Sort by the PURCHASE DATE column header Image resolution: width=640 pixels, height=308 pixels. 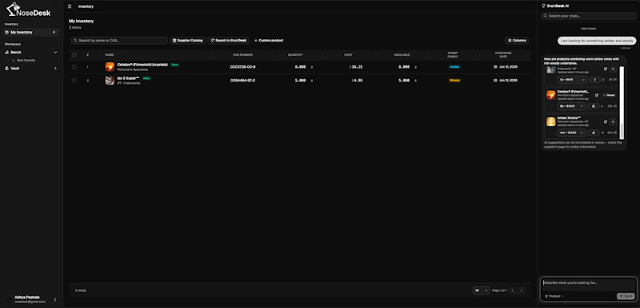click(x=503, y=55)
